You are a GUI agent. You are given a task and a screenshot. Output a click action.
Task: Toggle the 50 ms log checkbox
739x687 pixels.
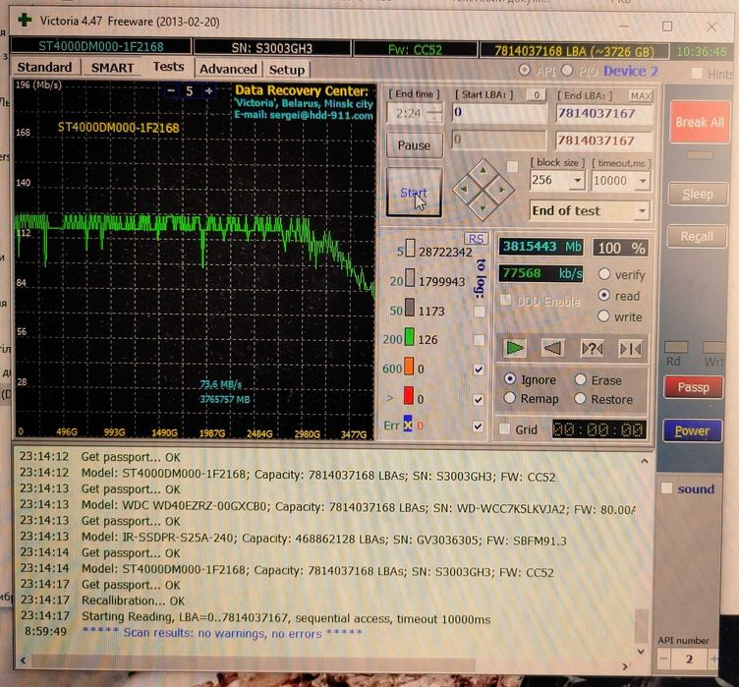tap(479, 312)
